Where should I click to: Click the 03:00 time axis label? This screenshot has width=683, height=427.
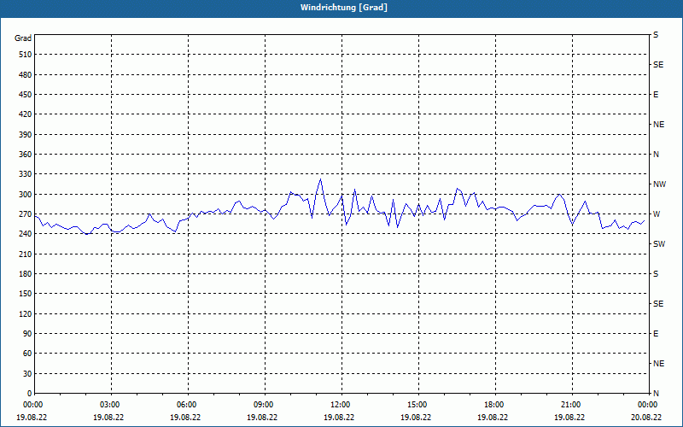[111, 405]
